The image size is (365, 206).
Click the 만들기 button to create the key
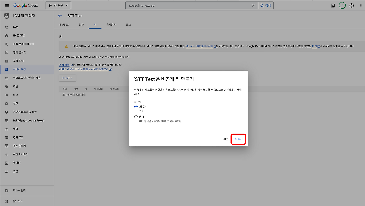pos(238,139)
